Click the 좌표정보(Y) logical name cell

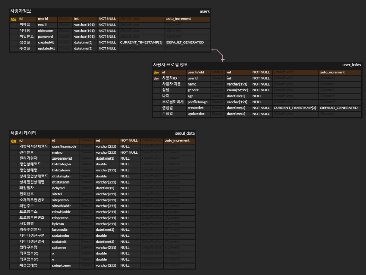tap(34, 260)
